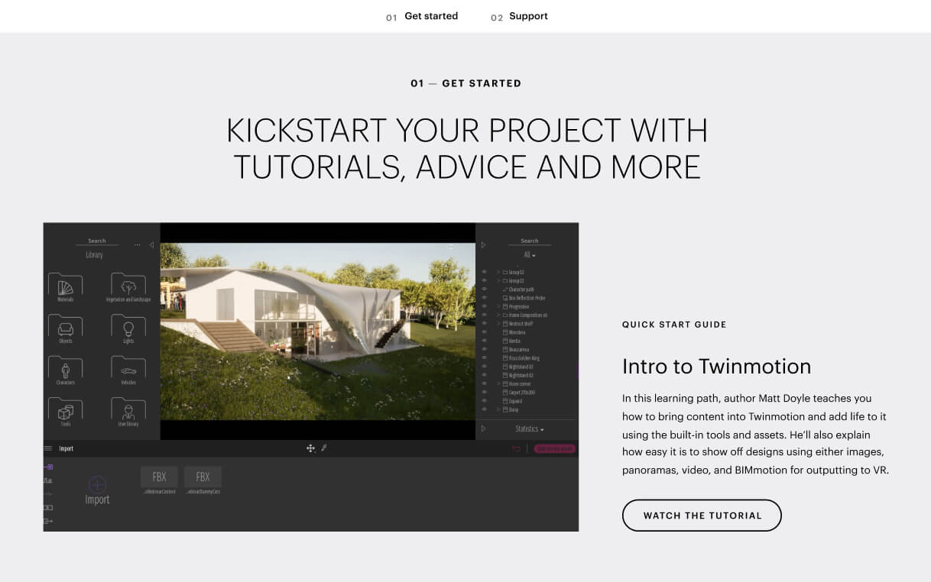Open the Vehicles library folder

point(128,369)
